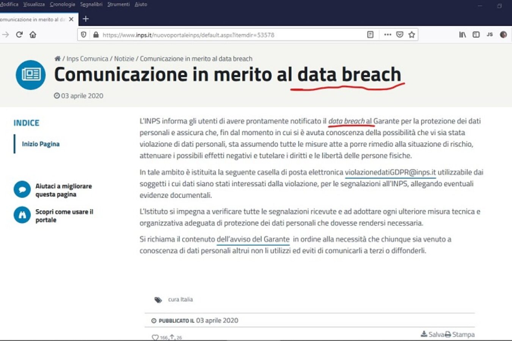
Task: Click the page title heading text
Action: coord(228,74)
